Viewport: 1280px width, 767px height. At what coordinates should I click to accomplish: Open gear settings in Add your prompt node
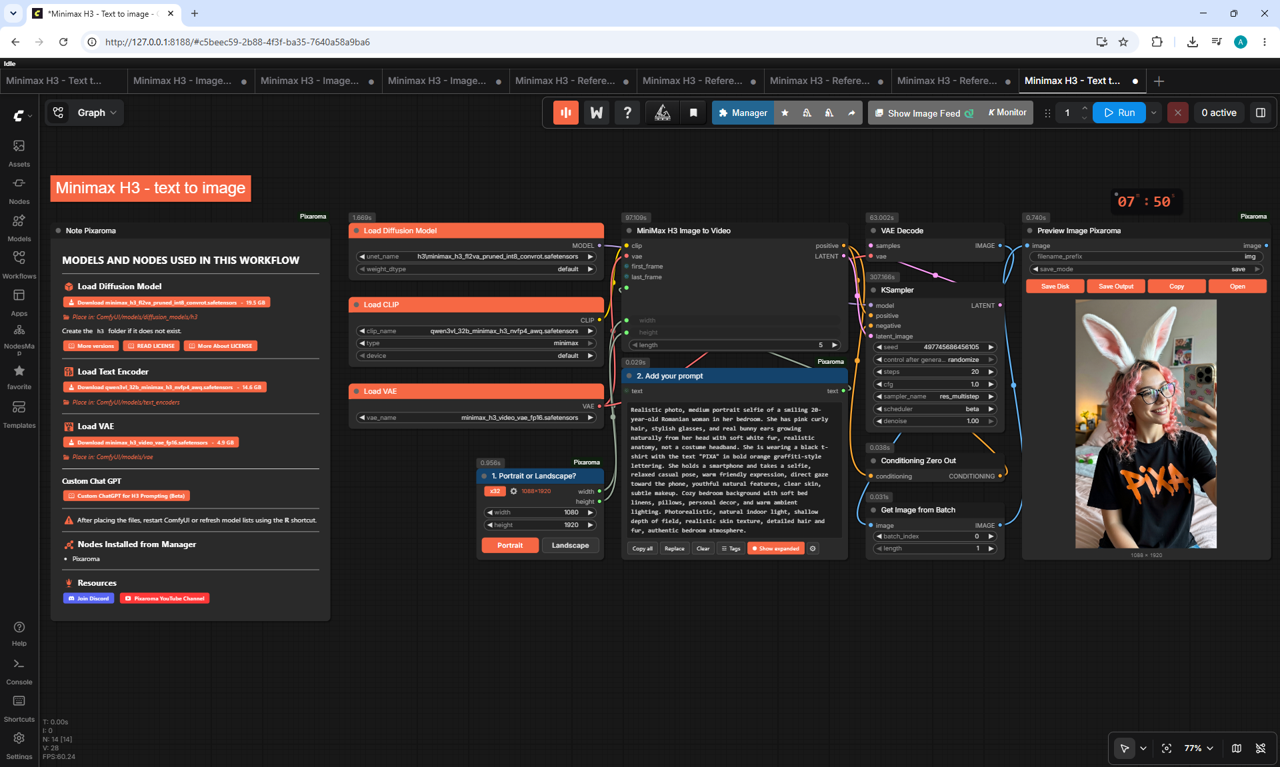tap(813, 548)
